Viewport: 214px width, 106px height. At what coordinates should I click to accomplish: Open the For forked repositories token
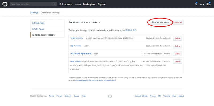pos(81,54)
